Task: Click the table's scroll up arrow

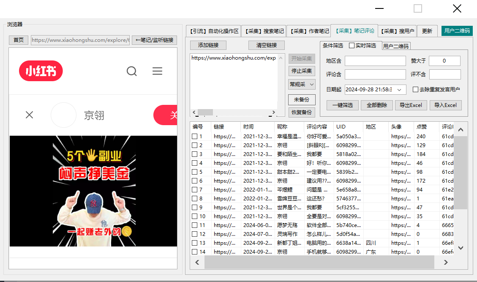Action: [x=461, y=130]
